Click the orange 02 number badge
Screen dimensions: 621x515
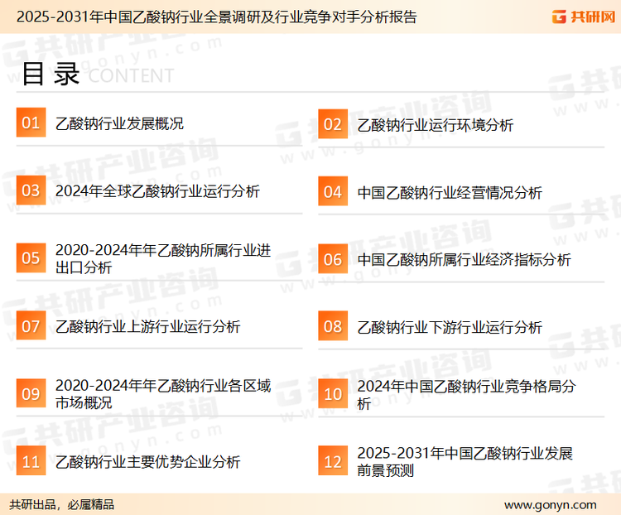[333, 124]
